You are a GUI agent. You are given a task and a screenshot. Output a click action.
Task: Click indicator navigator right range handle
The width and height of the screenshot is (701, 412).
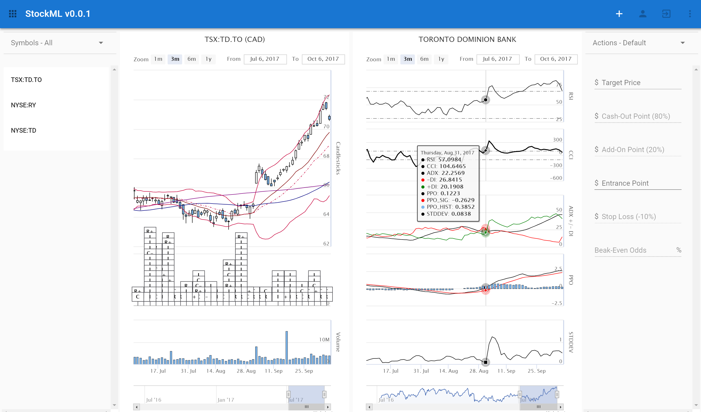click(x=557, y=394)
